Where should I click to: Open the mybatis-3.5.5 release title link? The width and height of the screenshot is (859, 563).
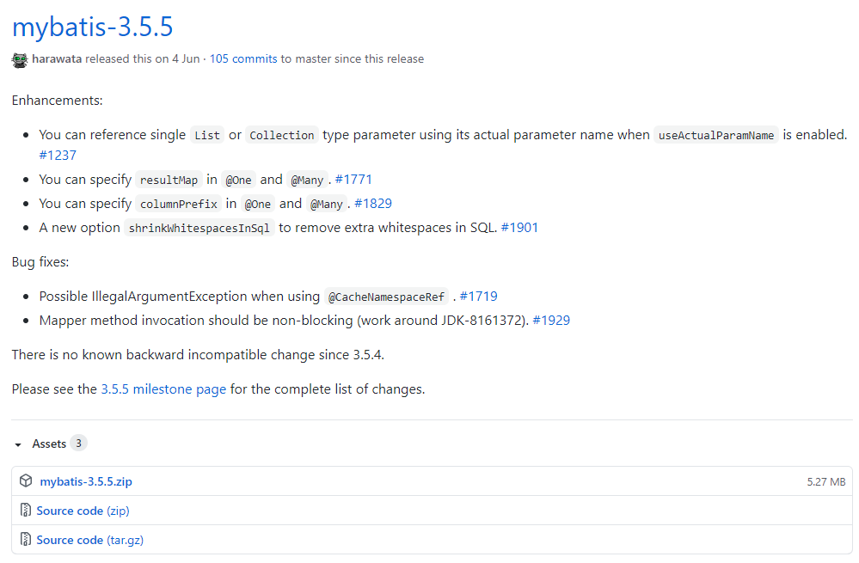click(x=93, y=27)
